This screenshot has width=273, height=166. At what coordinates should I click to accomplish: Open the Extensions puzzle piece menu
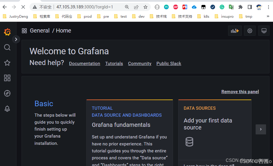click(241, 7)
